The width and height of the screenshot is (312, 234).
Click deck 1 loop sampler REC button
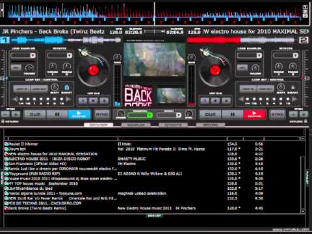[x=16, y=68]
